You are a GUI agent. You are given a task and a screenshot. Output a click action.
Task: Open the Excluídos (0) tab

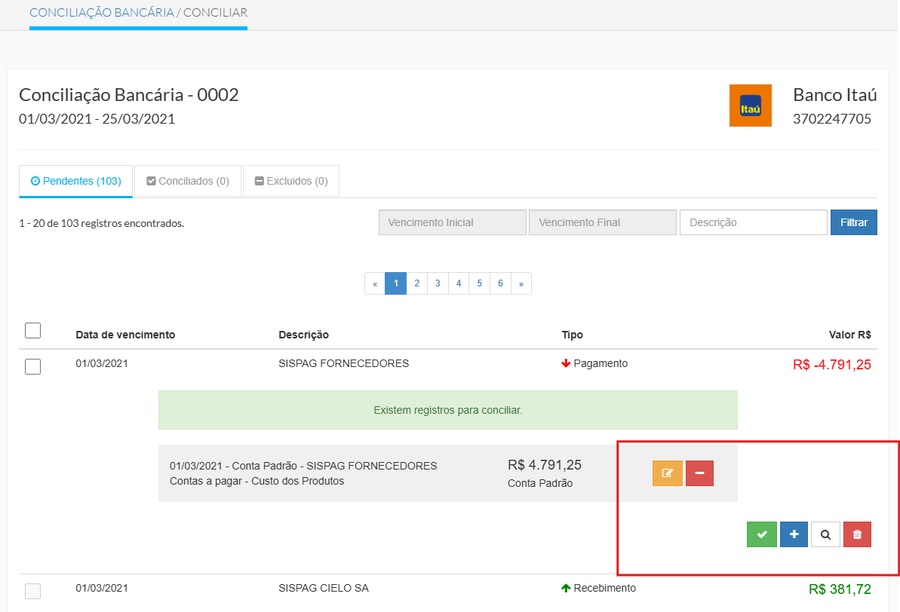(x=291, y=181)
